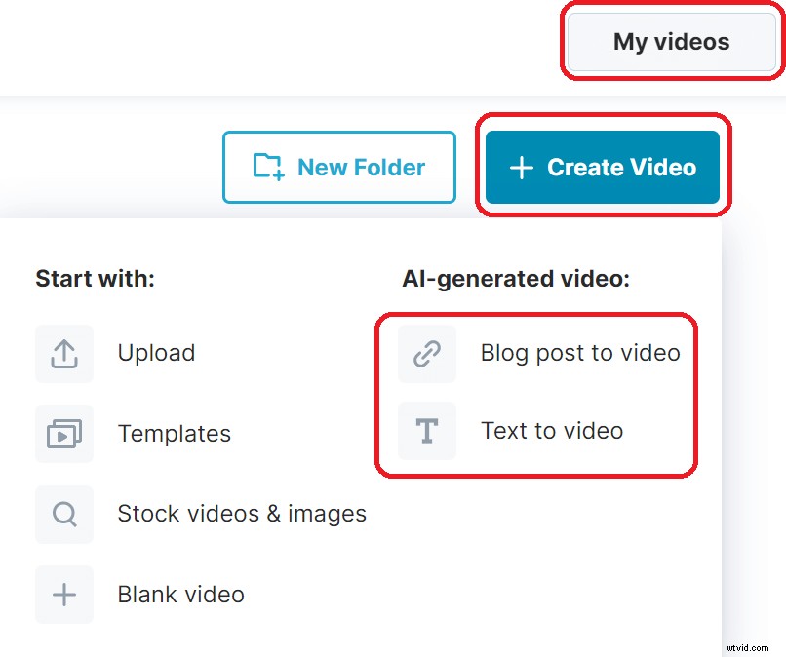Click the plus icon beside Blank video
This screenshot has height=657, width=786.
(x=63, y=595)
